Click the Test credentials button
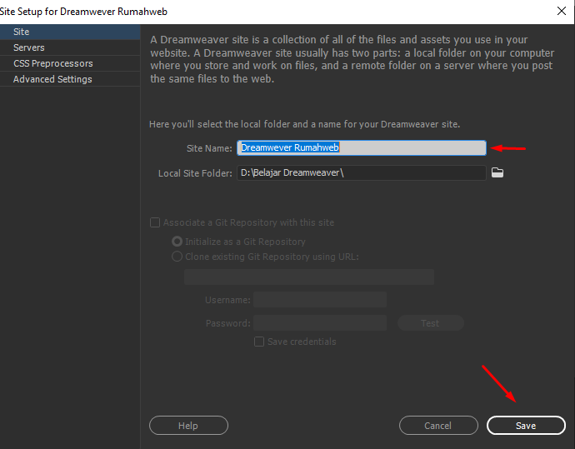This screenshot has width=575, height=449. 431,323
